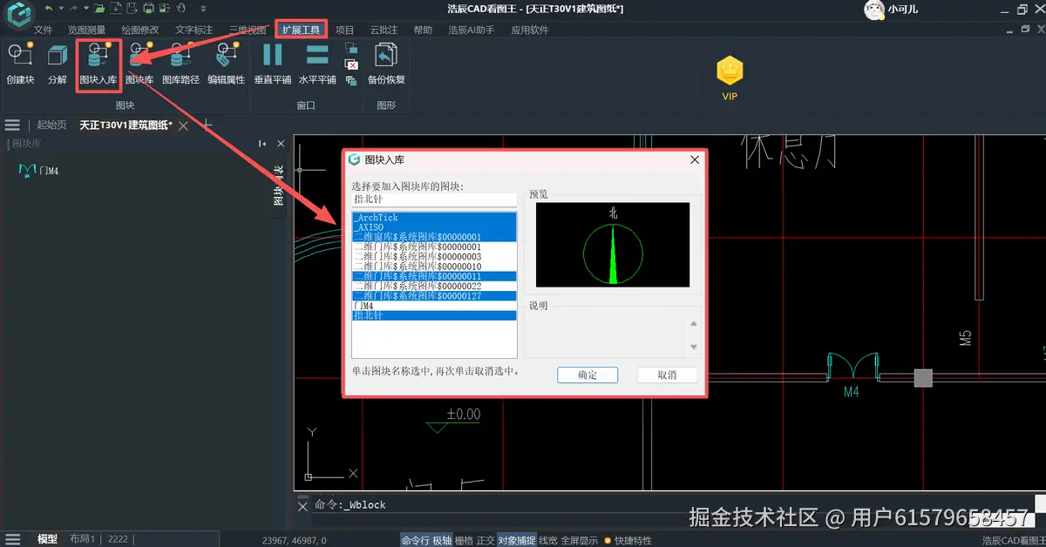Open the 浩辰AI助手 tab
The height and width of the screenshot is (547, 1046).
[x=471, y=30]
